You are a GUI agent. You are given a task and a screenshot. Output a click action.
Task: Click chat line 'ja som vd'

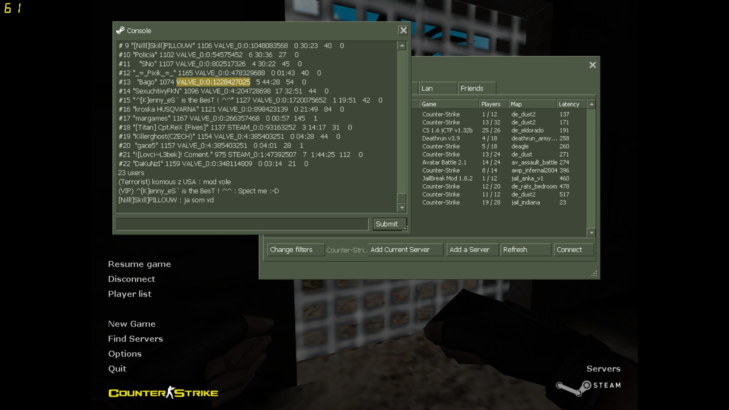(x=166, y=200)
